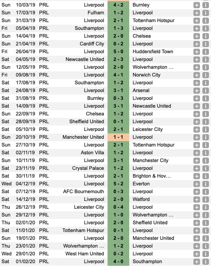Open info icon for Liverpool vs Chelsea 14/04/19
This screenshot has height=266, width=211.
click(x=205, y=36)
